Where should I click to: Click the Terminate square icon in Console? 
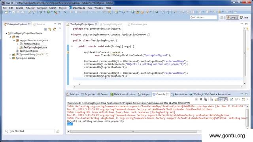(x=196, y=99)
